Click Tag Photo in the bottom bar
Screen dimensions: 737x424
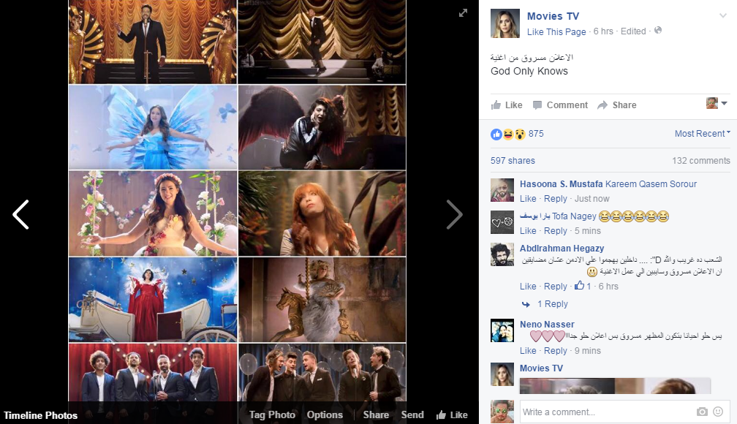(x=272, y=414)
